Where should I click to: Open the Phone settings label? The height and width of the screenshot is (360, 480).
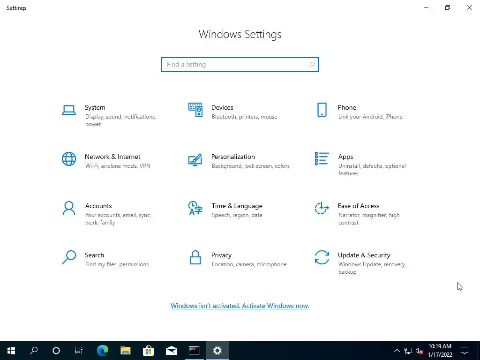[347, 107]
